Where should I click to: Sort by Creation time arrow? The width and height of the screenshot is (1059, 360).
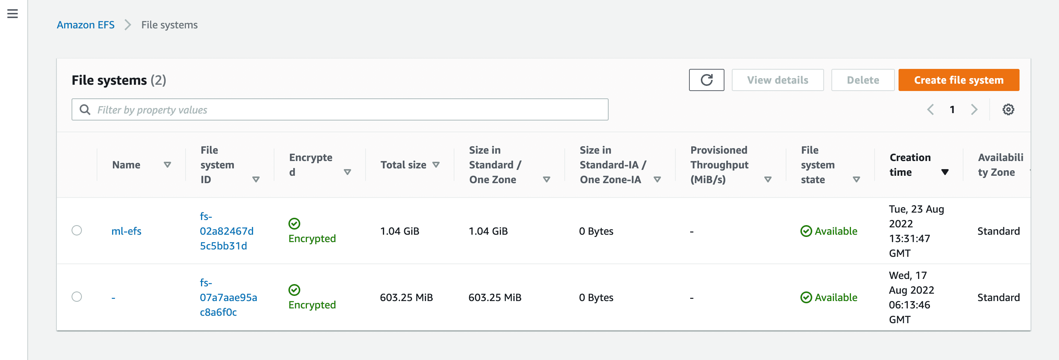point(945,172)
